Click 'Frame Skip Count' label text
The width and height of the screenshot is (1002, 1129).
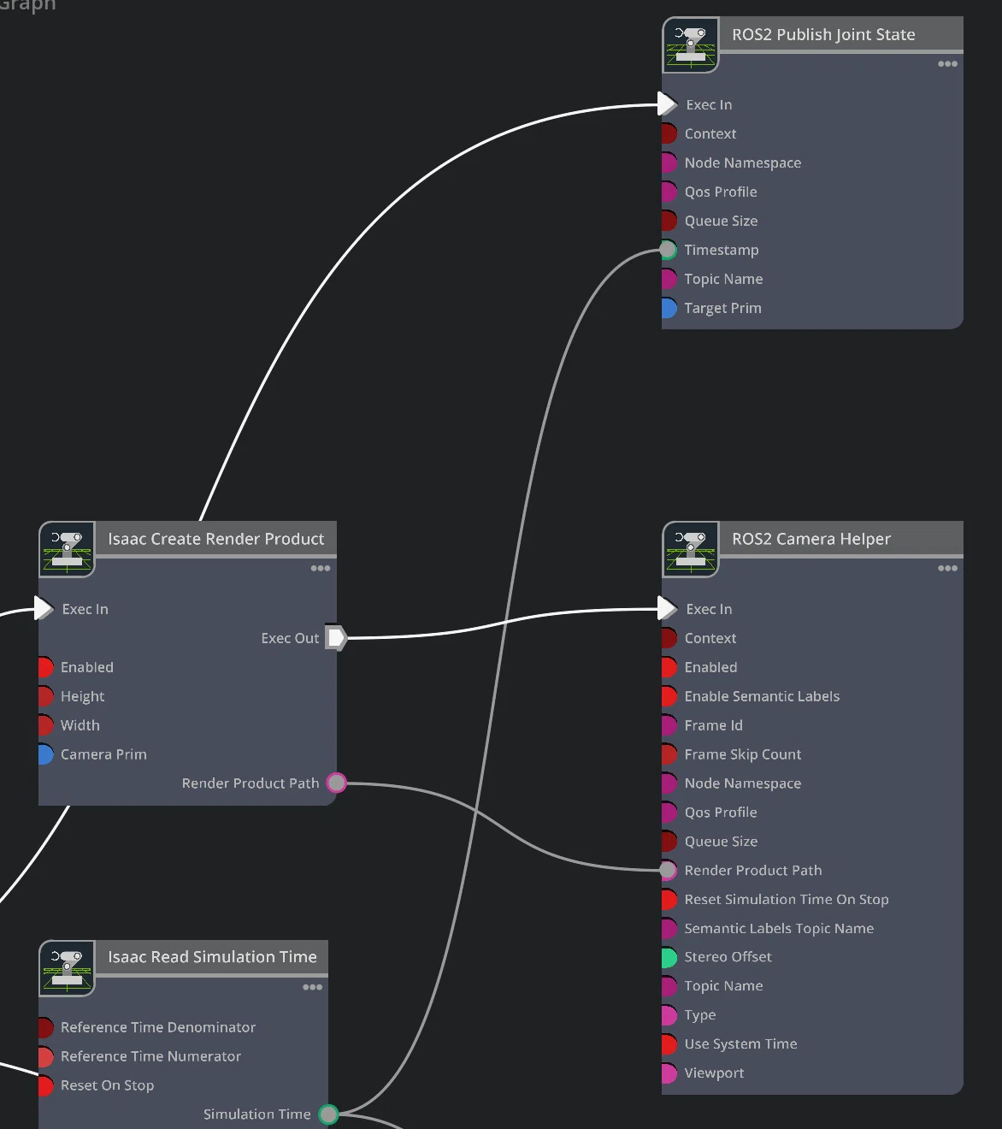743,754
